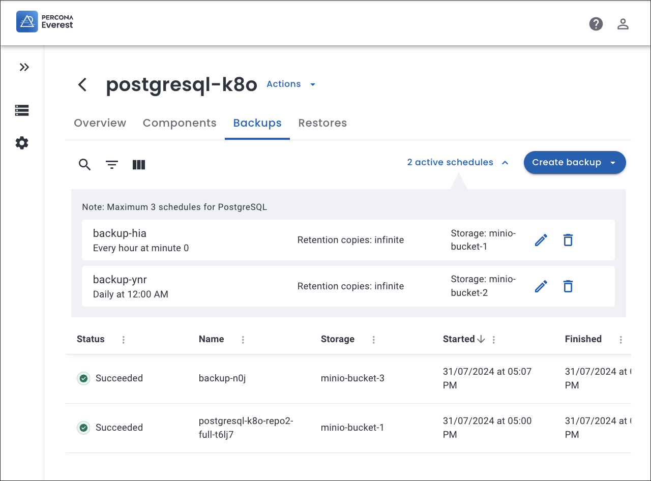
Task: Open the table filter icon
Action: (x=112, y=165)
